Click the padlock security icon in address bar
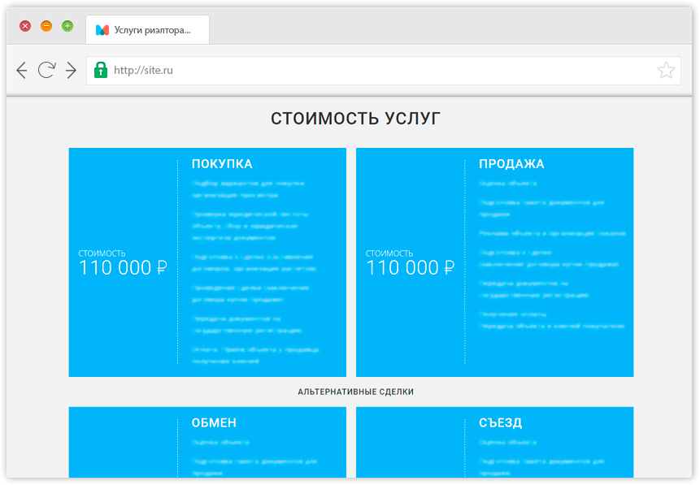 click(101, 71)
